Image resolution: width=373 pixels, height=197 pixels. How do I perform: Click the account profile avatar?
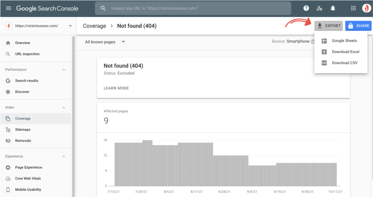point(366,8)
